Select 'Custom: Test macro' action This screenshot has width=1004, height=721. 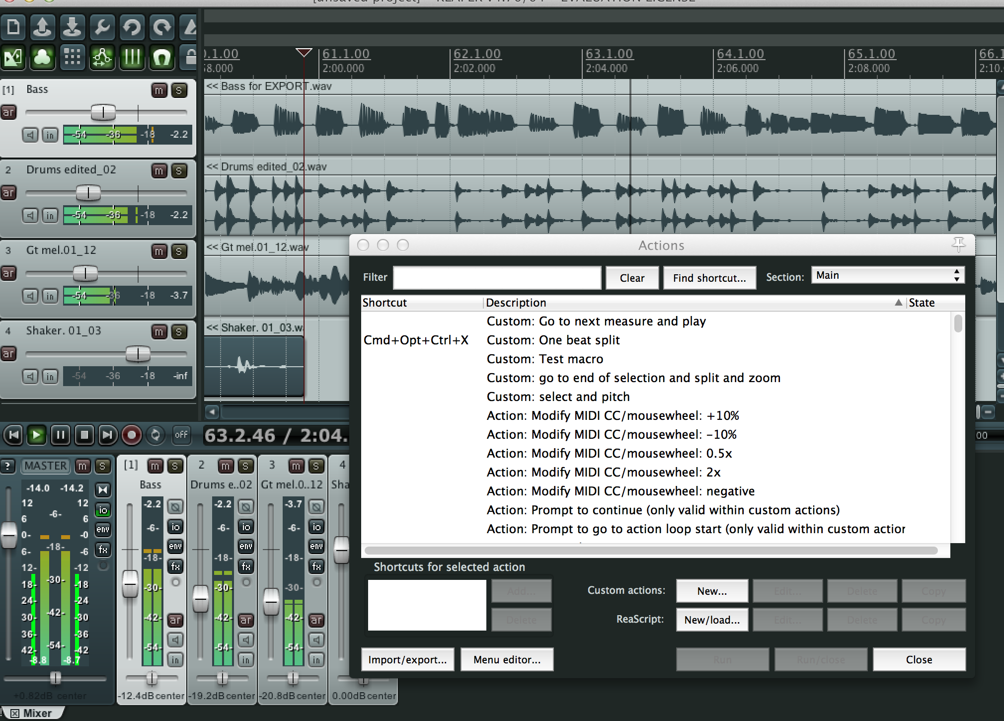click(544, 359)
